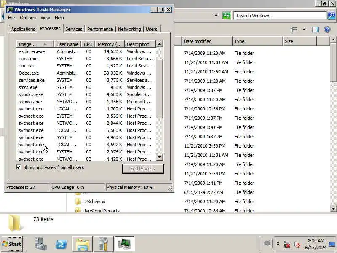Sort Explorer files by Type column
337x253 pixels.
257,41
